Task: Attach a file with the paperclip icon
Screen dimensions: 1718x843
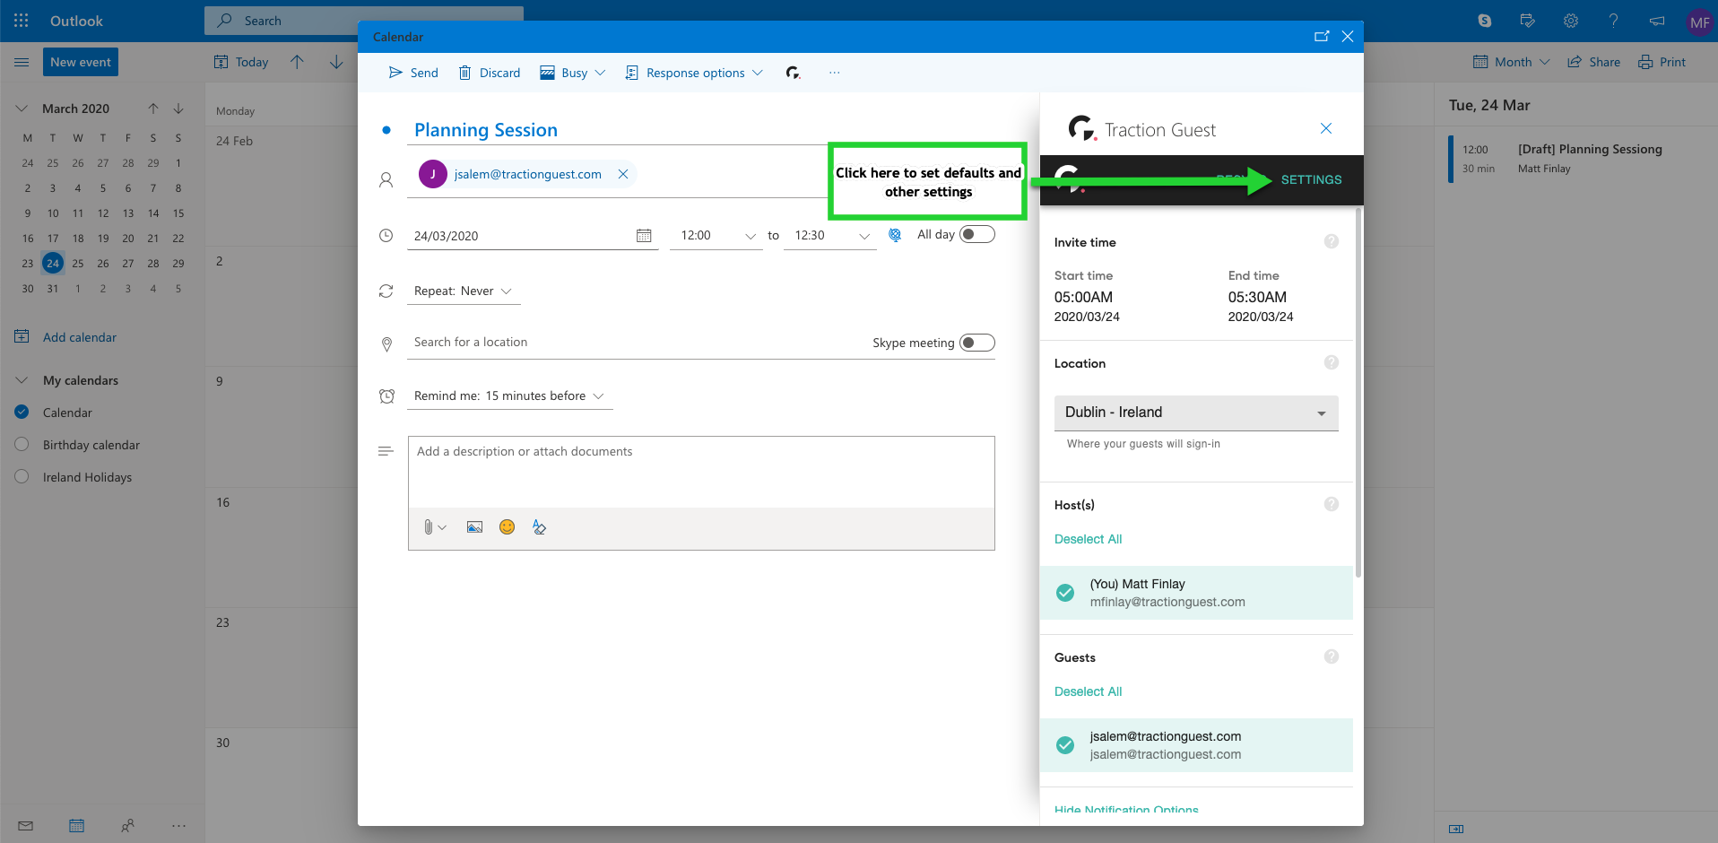Action: (x=429, y=526)
